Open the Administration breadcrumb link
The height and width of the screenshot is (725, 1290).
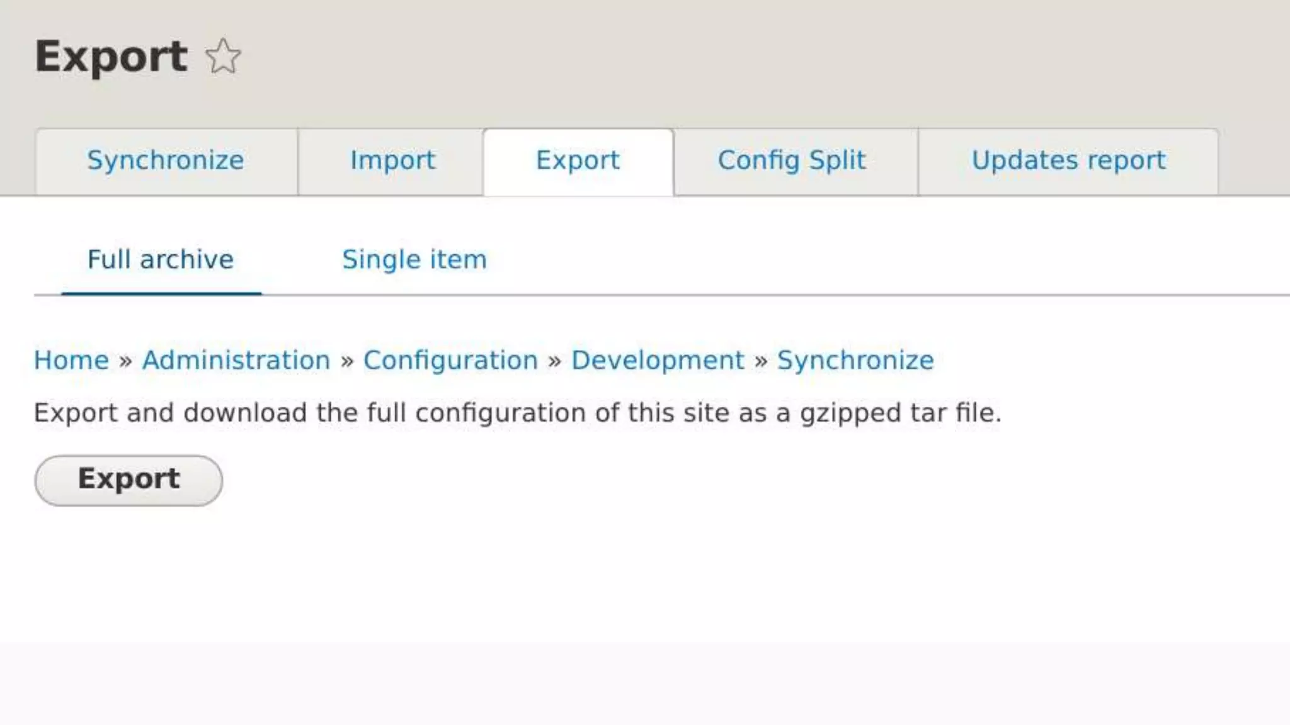click(236, 360)
